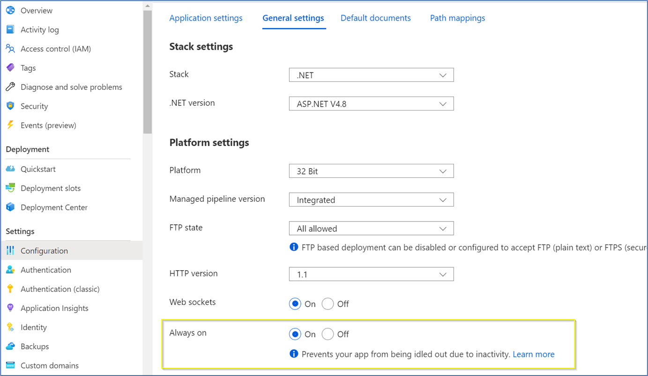The height and width of the screenshot is (376, 648).
Task: Set Always on to On
Action: [295, 334]
